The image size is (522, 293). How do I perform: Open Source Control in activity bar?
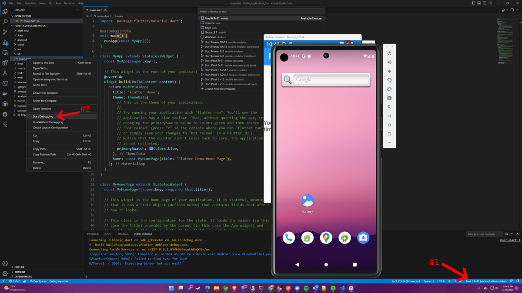pyautogui.click(x=5, y=32)
